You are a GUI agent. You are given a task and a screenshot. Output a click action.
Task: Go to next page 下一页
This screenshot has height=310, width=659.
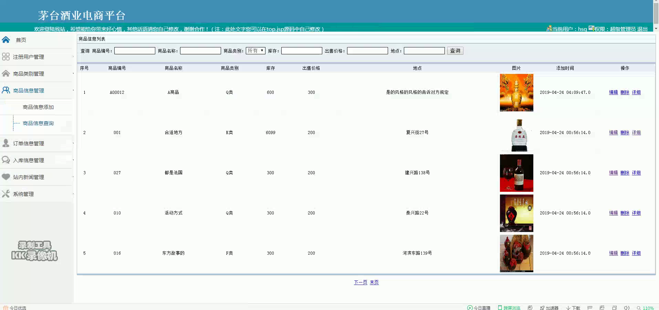360,282
